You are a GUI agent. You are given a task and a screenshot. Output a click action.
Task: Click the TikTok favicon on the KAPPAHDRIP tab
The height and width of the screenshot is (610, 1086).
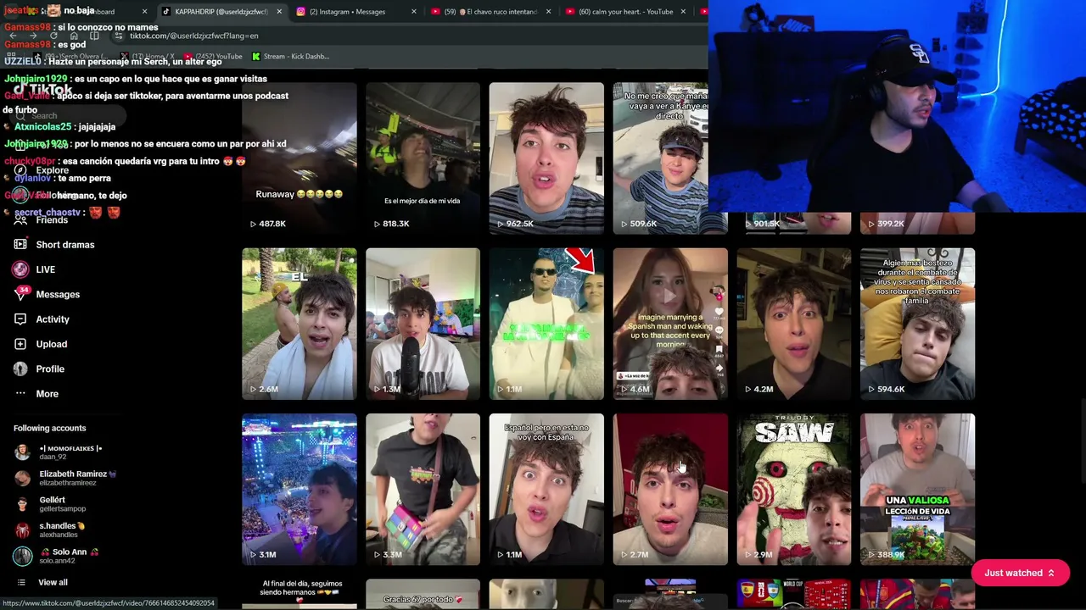(166, 12)
